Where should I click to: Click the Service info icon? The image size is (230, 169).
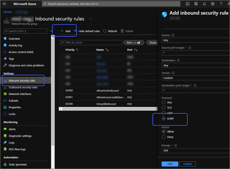173,73
